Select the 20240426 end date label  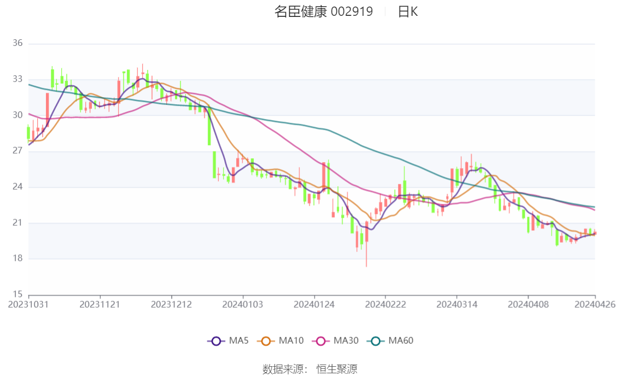(595, 304)
